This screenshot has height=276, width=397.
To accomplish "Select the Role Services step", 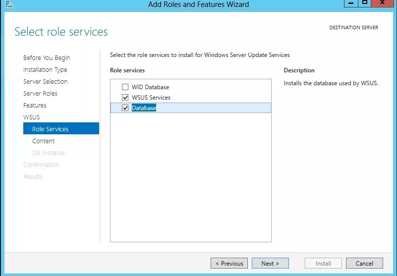I will tap(61, 128).
